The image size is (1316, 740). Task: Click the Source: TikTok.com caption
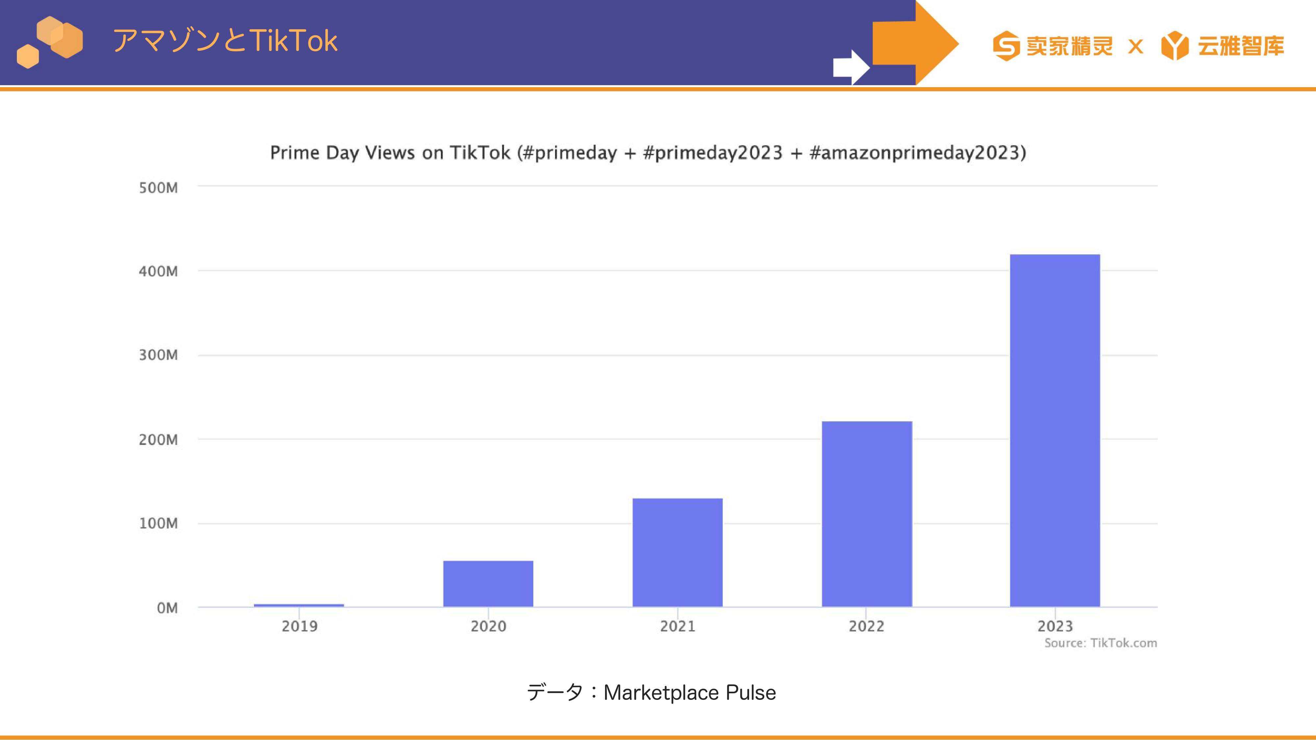point(1101,643)
